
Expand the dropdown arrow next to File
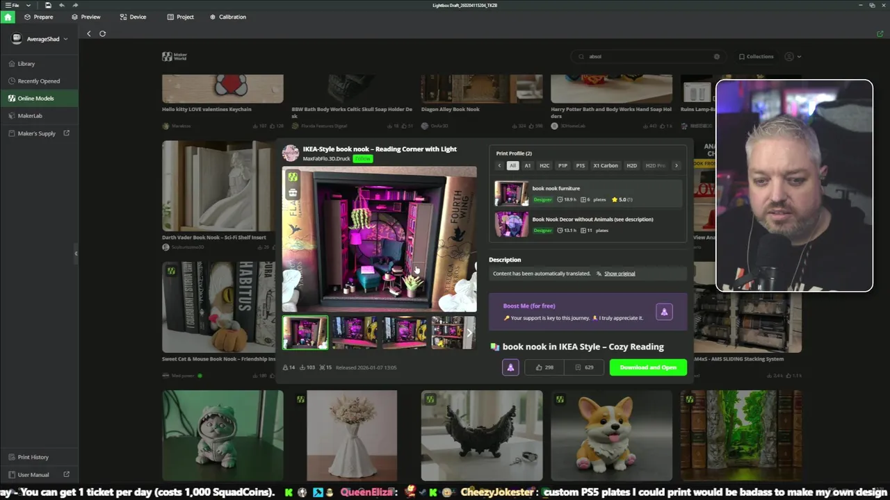28,5
